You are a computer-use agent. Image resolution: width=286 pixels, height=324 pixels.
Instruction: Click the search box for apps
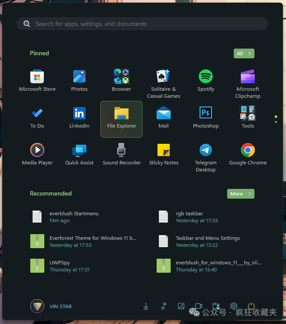pos(143,24)
